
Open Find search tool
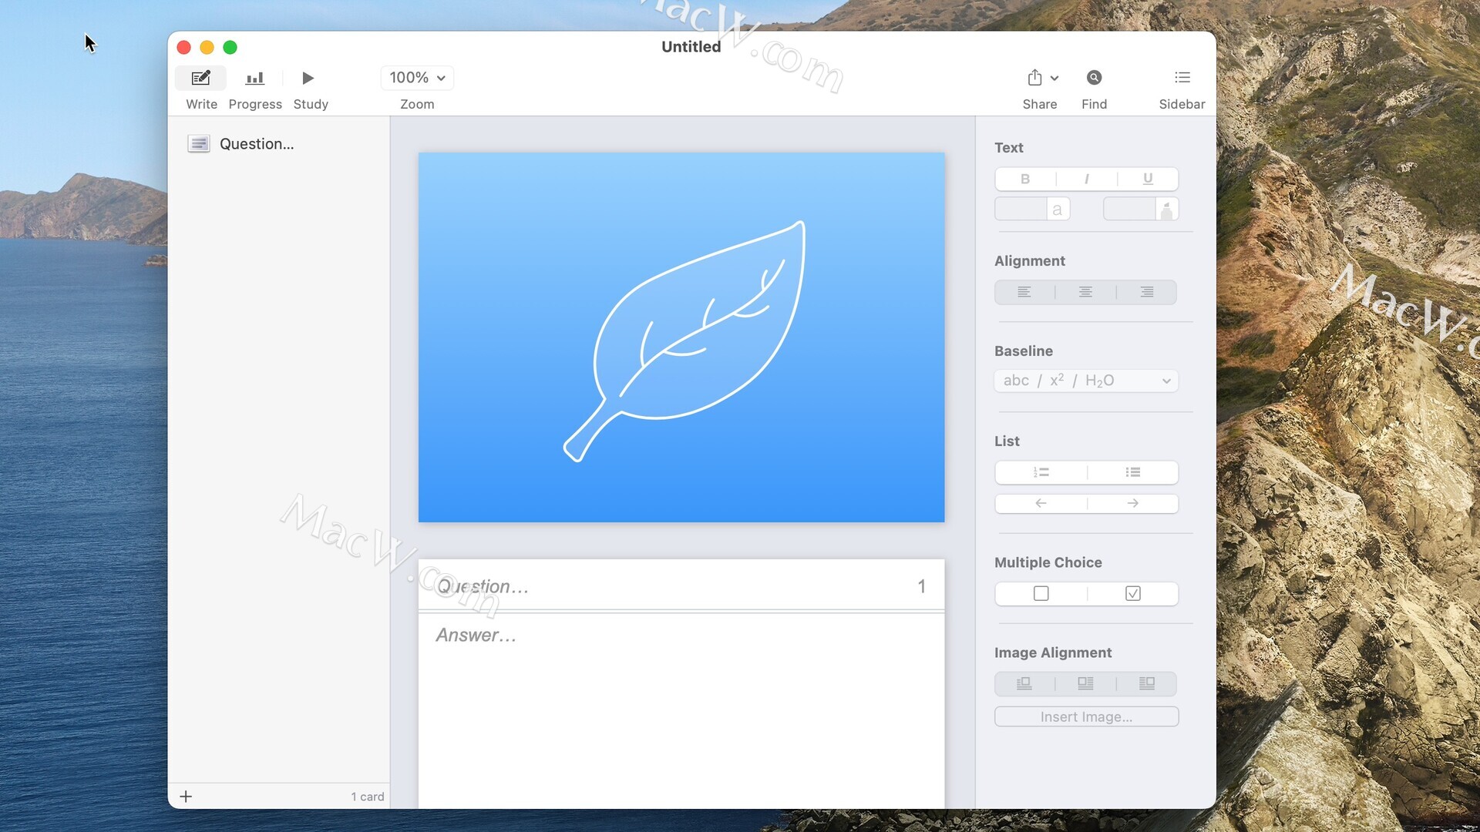pos(1094,78)
